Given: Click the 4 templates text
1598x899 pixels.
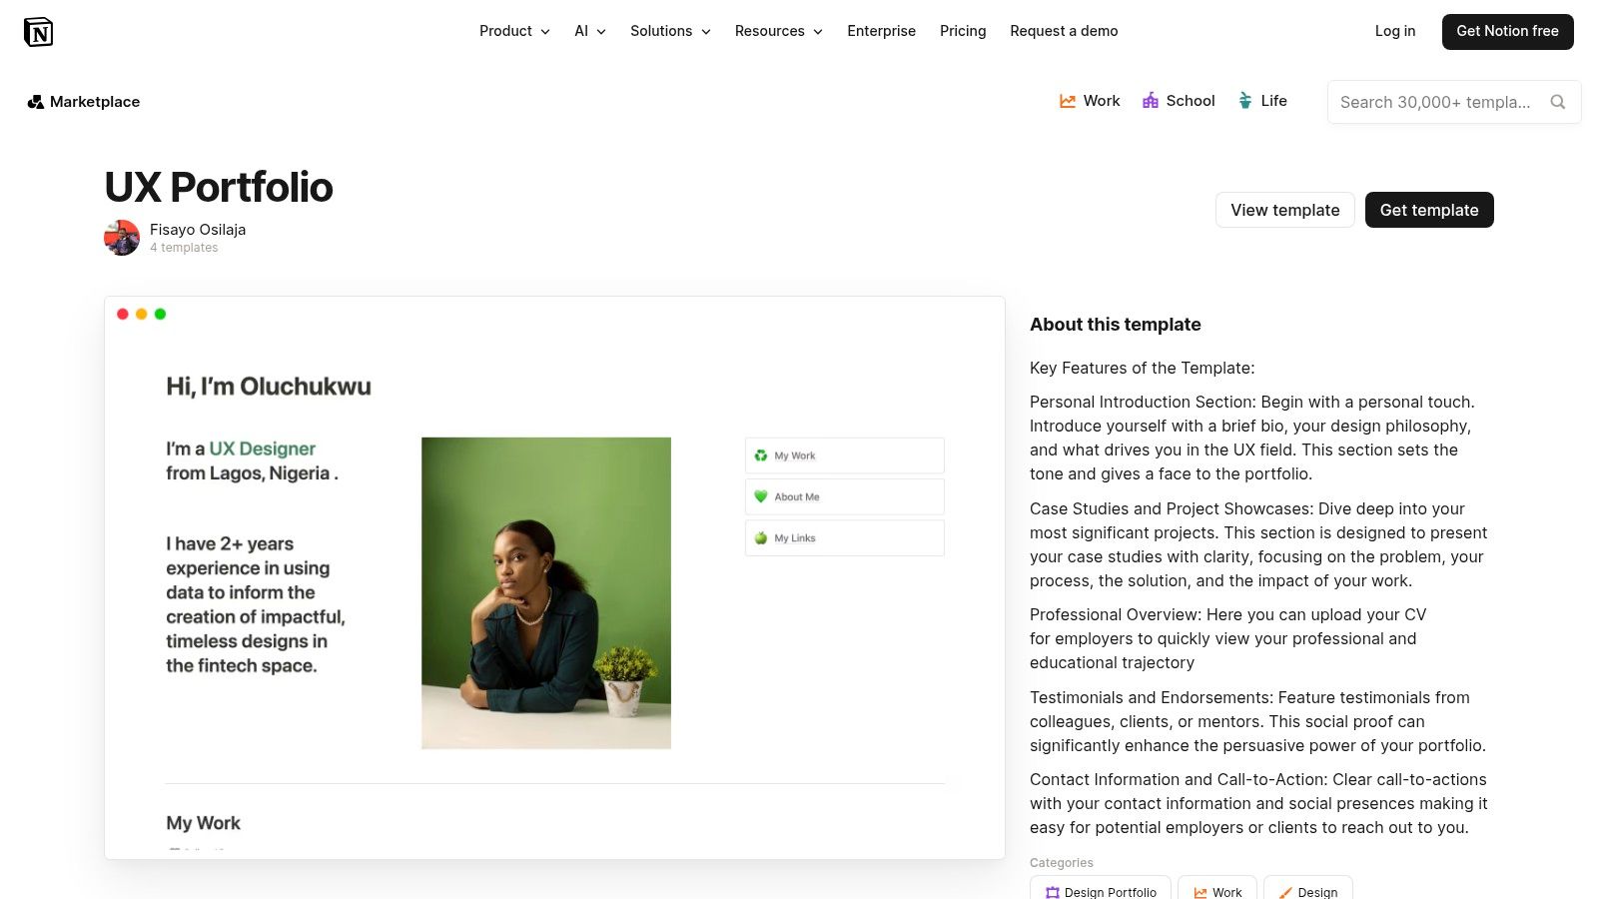Looking at the screenshot, I should click(x=184, y=248).
